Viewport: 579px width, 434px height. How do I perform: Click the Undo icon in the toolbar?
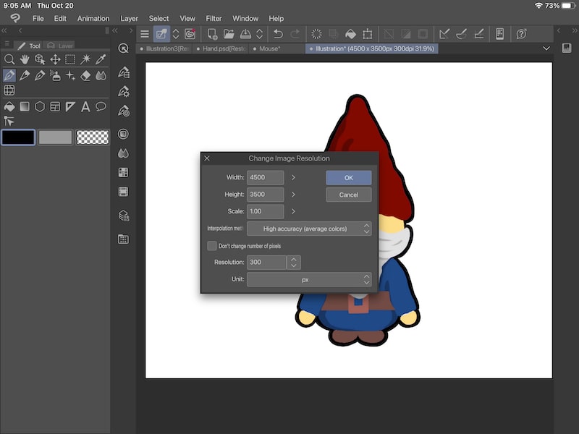tap(277, 33)
